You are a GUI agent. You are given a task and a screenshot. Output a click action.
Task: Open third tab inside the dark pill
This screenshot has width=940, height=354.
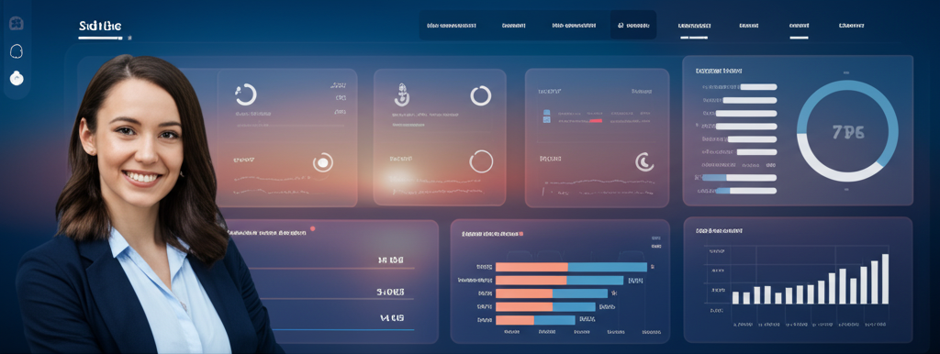tap(574, 26)
